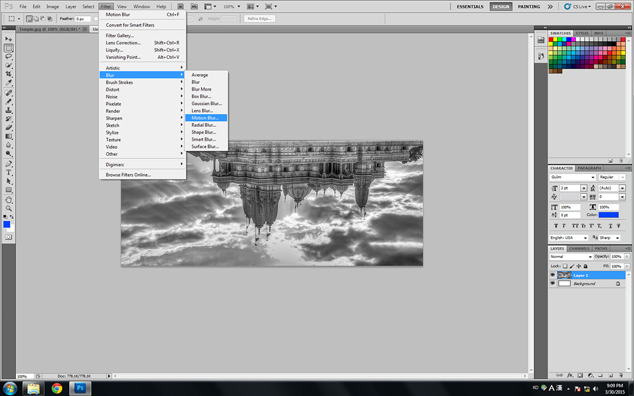Select the Hand tool
This screenshot has width=634, height=396.
pos(9,199)
